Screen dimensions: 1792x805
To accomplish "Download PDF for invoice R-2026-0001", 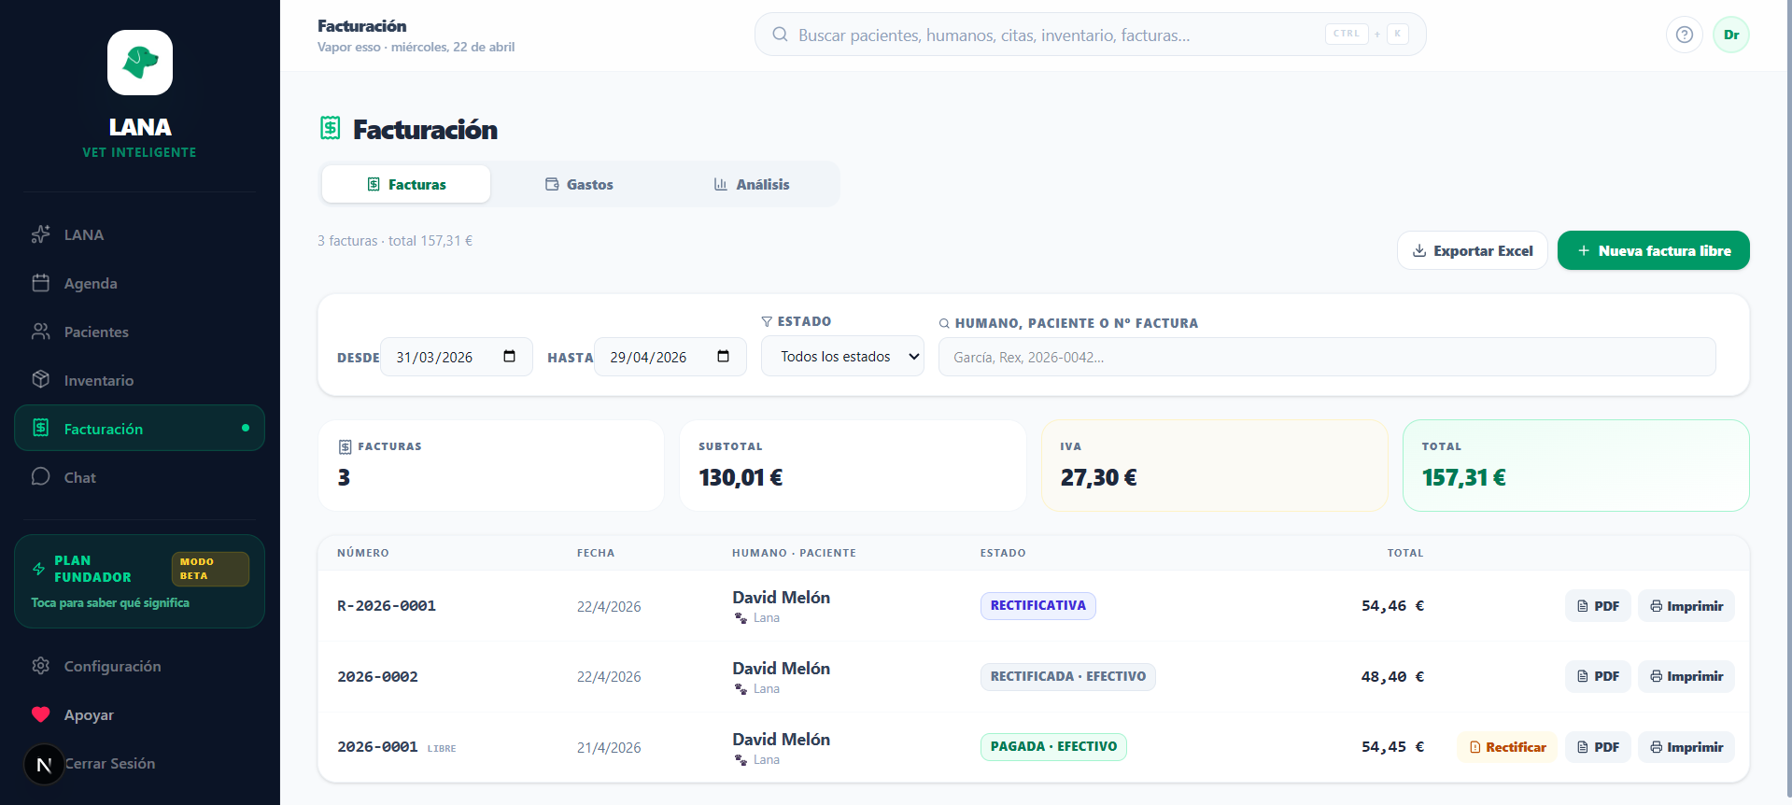I will click(x=1598, y=606).
